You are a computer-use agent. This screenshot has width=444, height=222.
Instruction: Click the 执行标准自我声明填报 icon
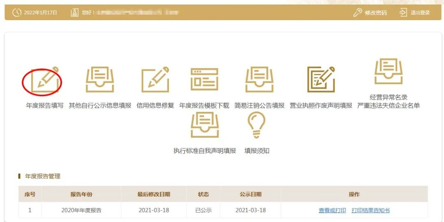tap(205, 125)
